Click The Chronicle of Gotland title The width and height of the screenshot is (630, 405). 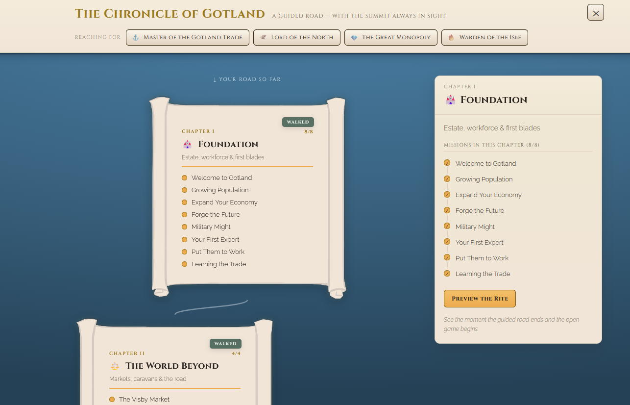coord(170,14)
